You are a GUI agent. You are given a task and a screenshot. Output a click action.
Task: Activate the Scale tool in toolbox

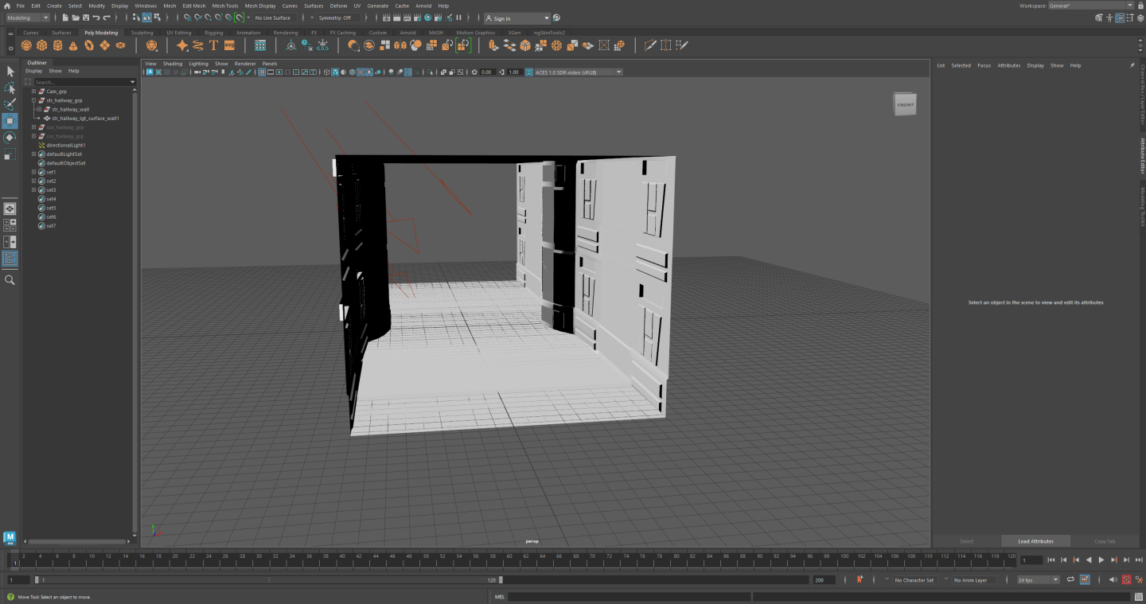(10, 154)
